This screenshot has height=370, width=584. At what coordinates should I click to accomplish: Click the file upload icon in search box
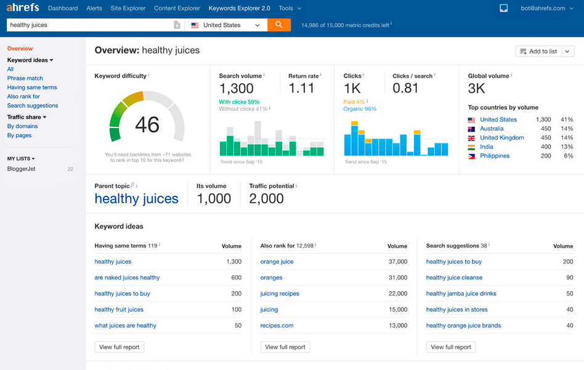tap(177, 25)
